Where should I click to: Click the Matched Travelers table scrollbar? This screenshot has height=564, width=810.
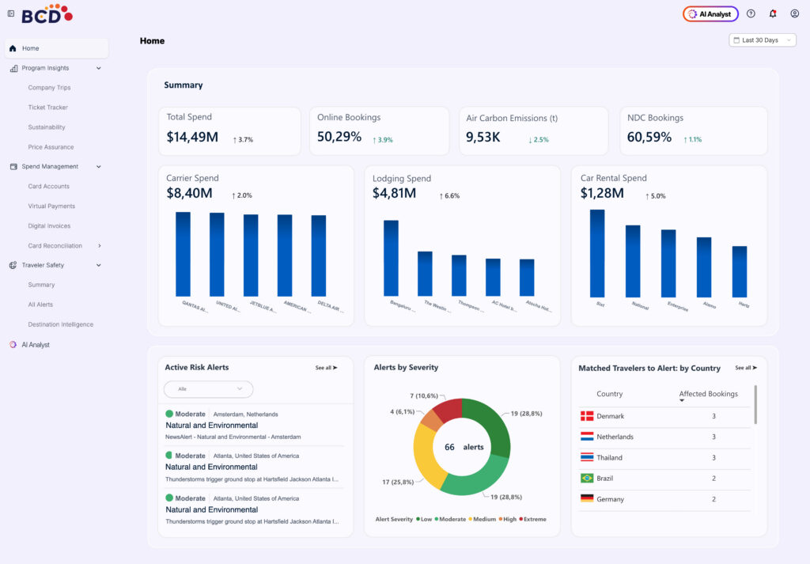click(x=755, y=404)
